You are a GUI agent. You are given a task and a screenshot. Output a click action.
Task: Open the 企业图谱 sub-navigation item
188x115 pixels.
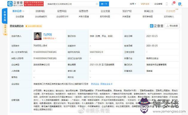click(20, 16)
